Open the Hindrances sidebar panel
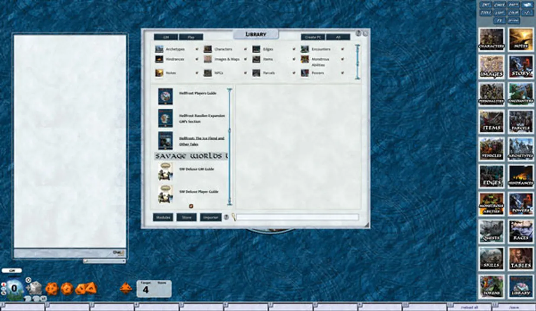 521,176
